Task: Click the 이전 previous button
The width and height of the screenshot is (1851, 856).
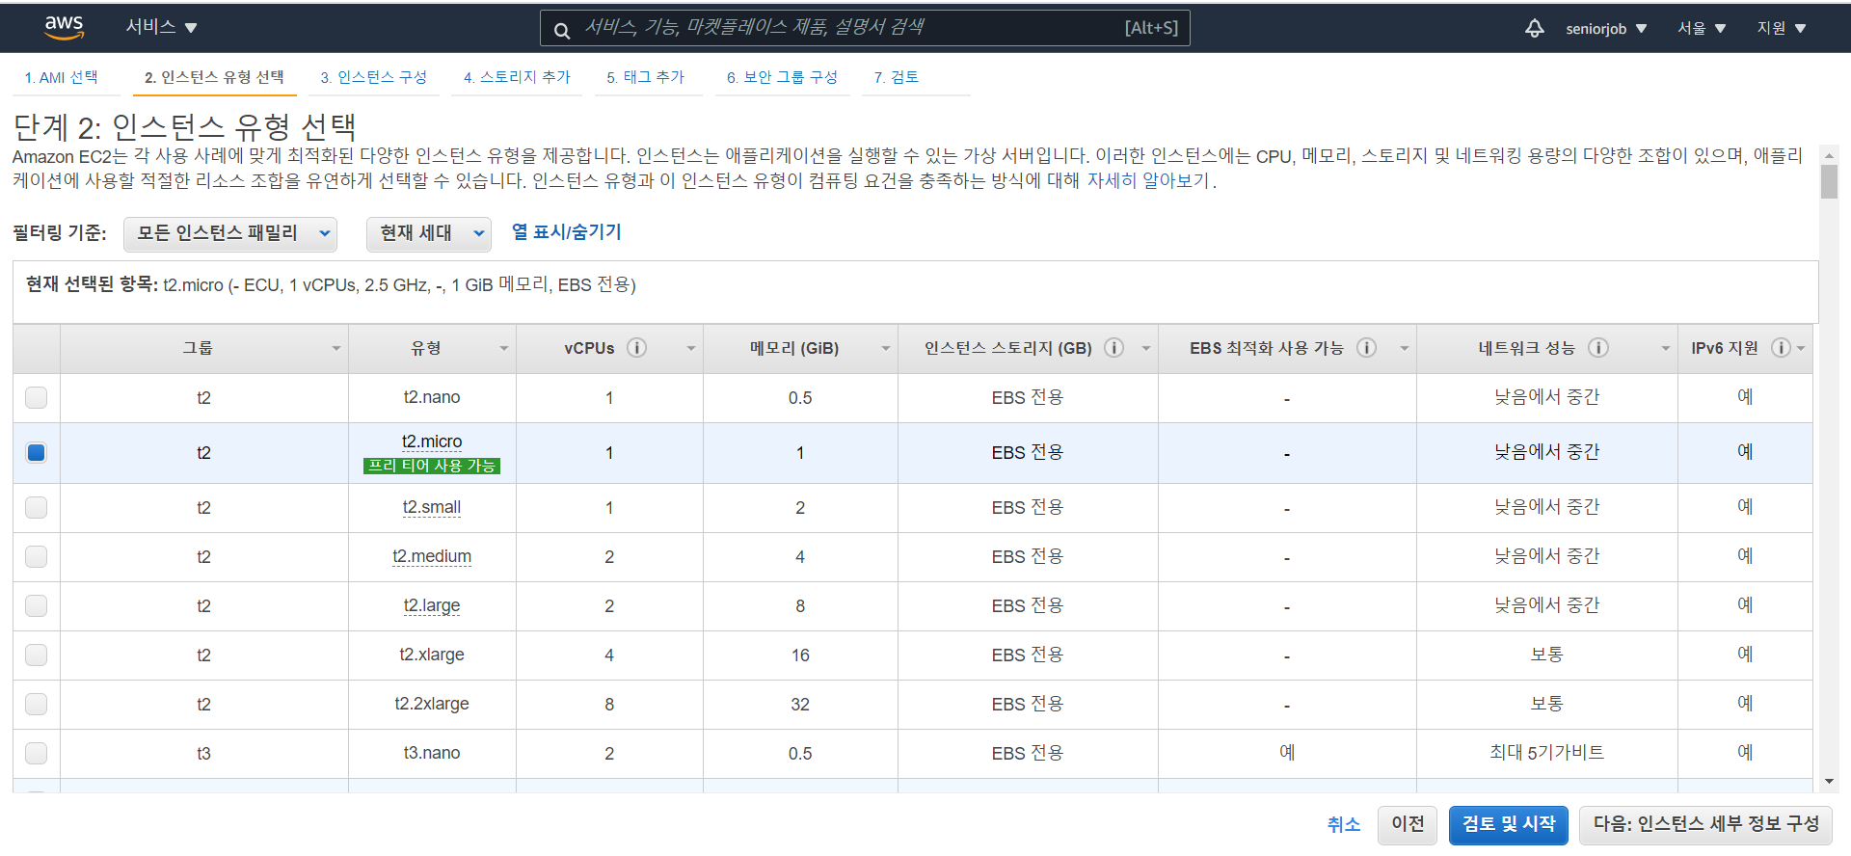Action: pos(1408,824)
